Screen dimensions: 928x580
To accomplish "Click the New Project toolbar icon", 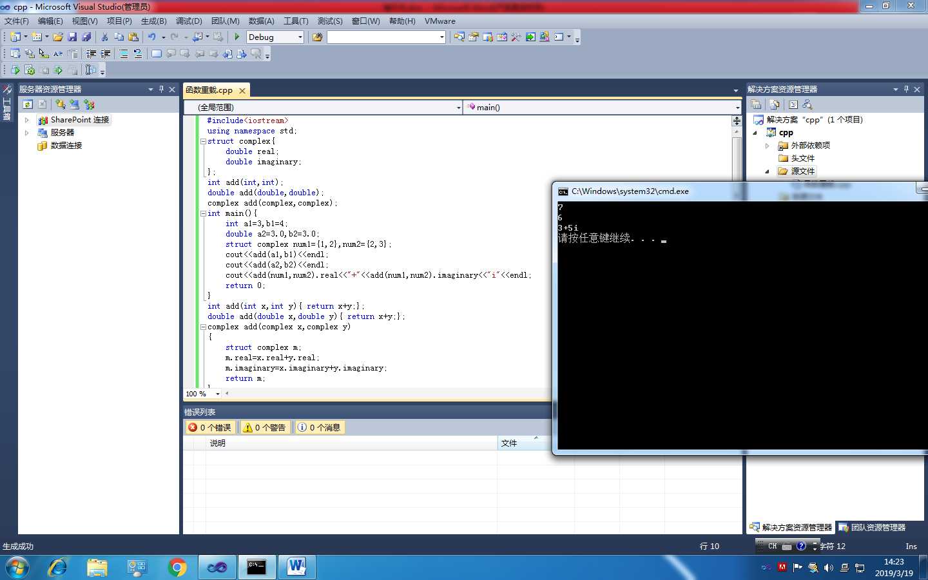I will coord(15,37).
